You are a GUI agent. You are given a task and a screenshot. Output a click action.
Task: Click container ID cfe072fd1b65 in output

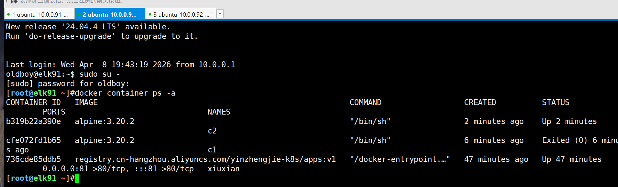[x=33, y=140]
